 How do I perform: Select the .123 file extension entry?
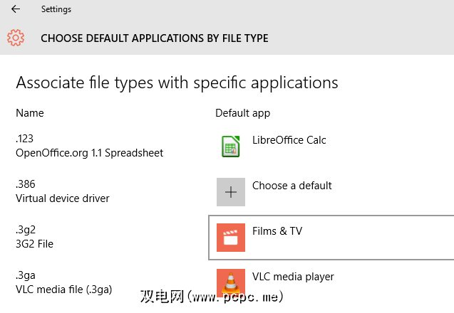pyautogui.click(x=25, y=139)
